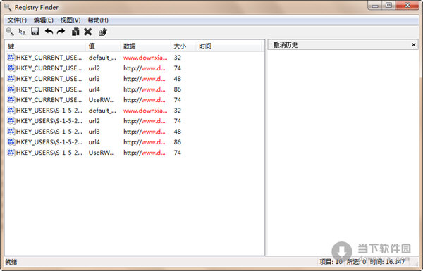Open the 视图(V) menu

(x=70, y=20)
